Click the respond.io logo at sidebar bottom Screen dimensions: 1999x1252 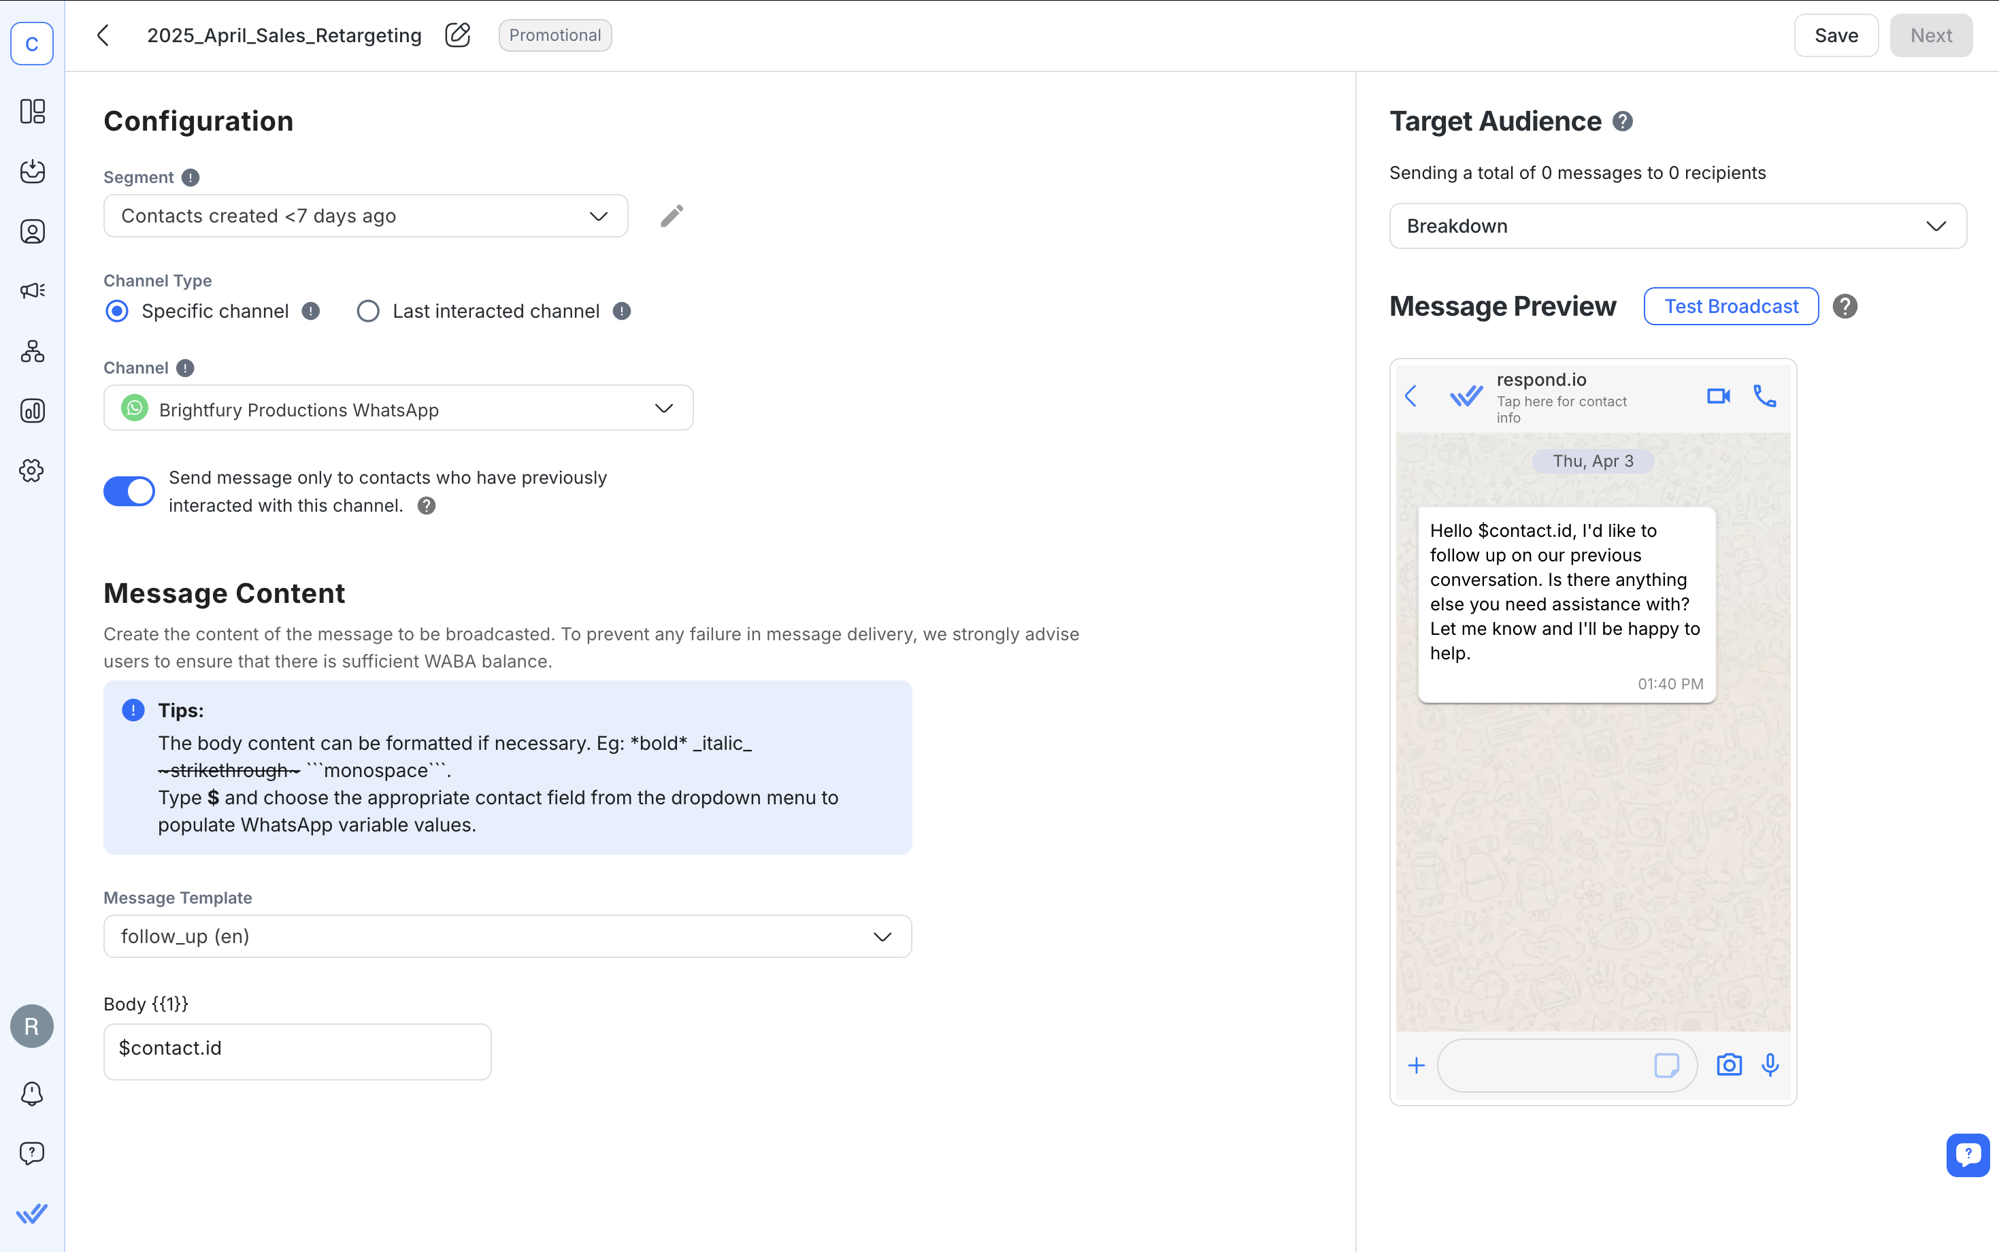(x=31, y=1213)
